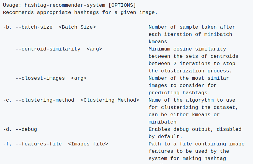The image size is (253, 164).
Task: Click 'Enables debug output, disabled' description
Action: coord(195,129)
